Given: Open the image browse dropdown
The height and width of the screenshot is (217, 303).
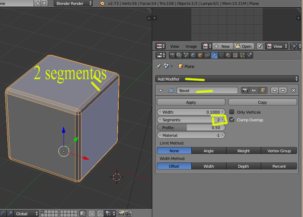Looking at the screenshot, I should pos(207,46).
